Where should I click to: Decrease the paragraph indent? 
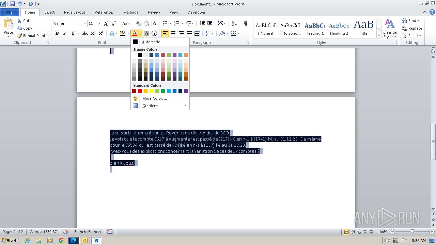(202, 23)
